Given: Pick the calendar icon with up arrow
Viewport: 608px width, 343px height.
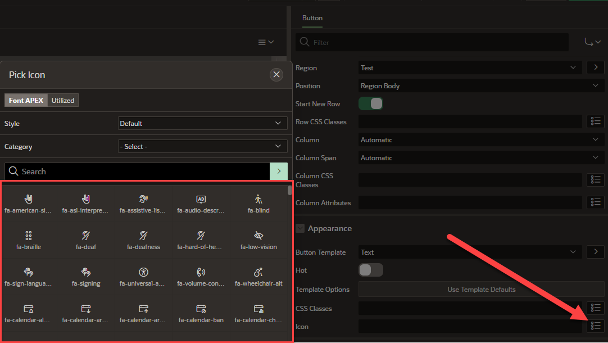Looking at the screenshot, I should pyautogui.click(x=143, y=314).
